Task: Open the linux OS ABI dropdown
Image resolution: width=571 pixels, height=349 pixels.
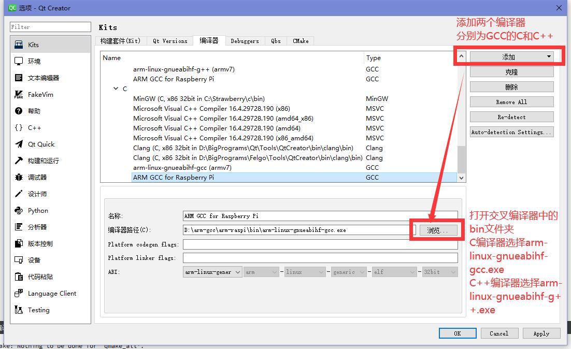Action: (x=305, y=272)
